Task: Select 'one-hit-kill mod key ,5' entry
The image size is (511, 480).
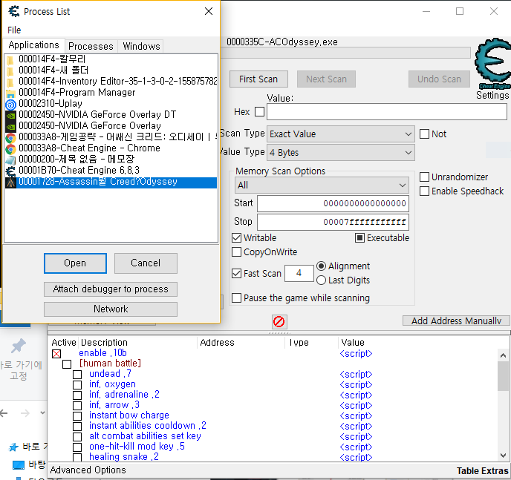Action: tap(137, 447)
